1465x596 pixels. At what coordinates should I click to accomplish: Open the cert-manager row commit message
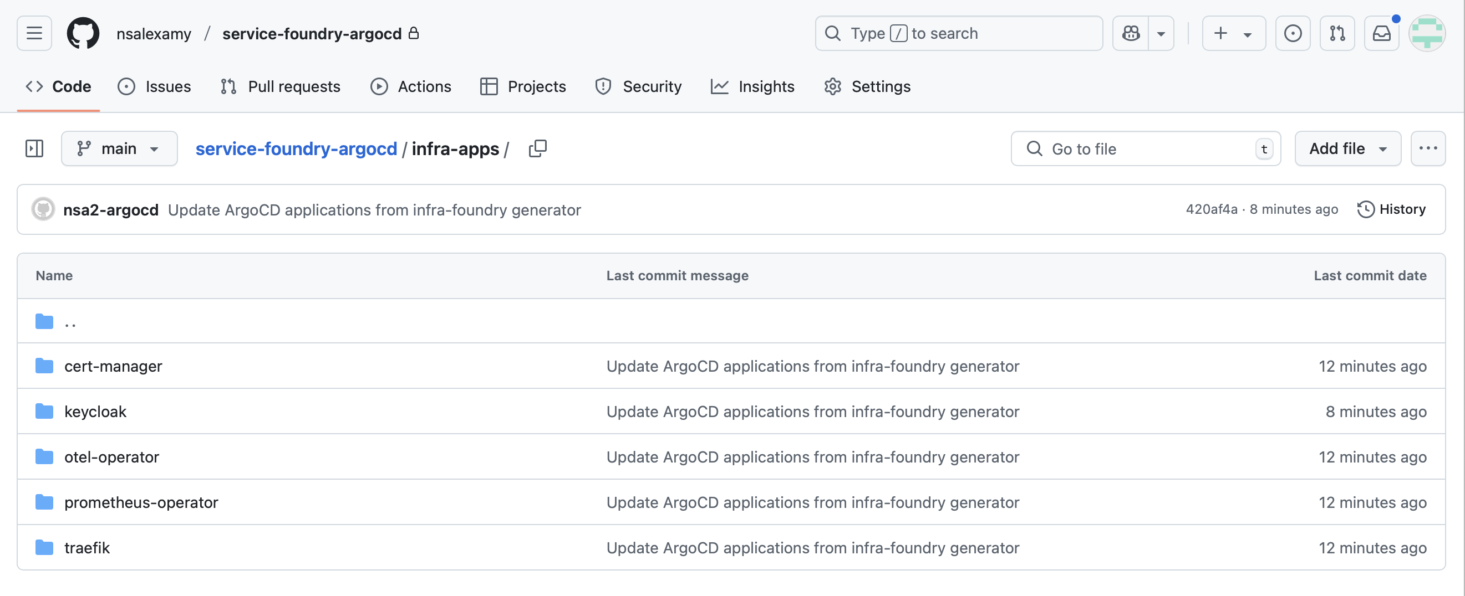[x=813, y=366]
